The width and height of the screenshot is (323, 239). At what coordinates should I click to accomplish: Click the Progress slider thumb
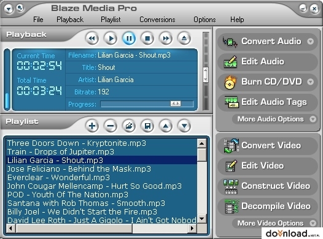[176, 104]
